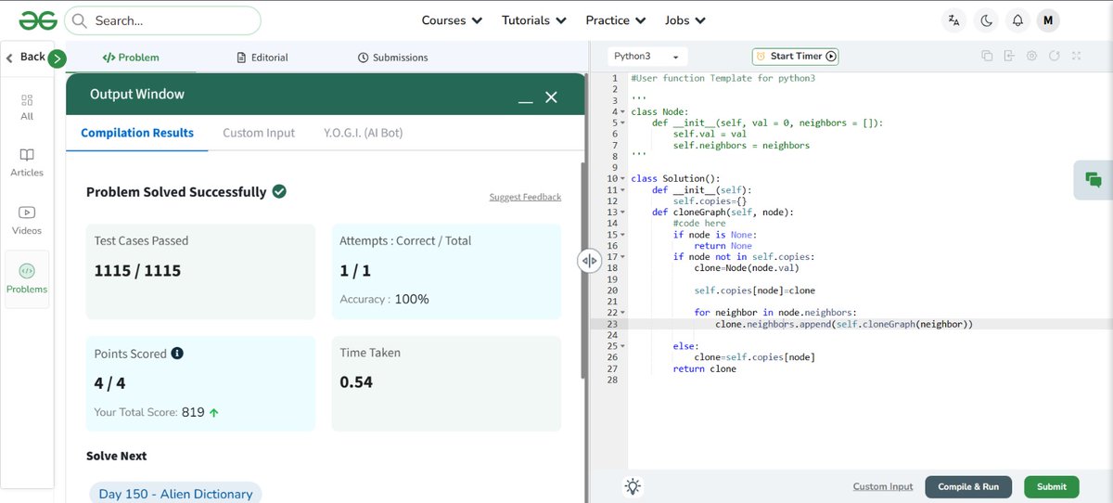Click the Back button

(26, 57)
